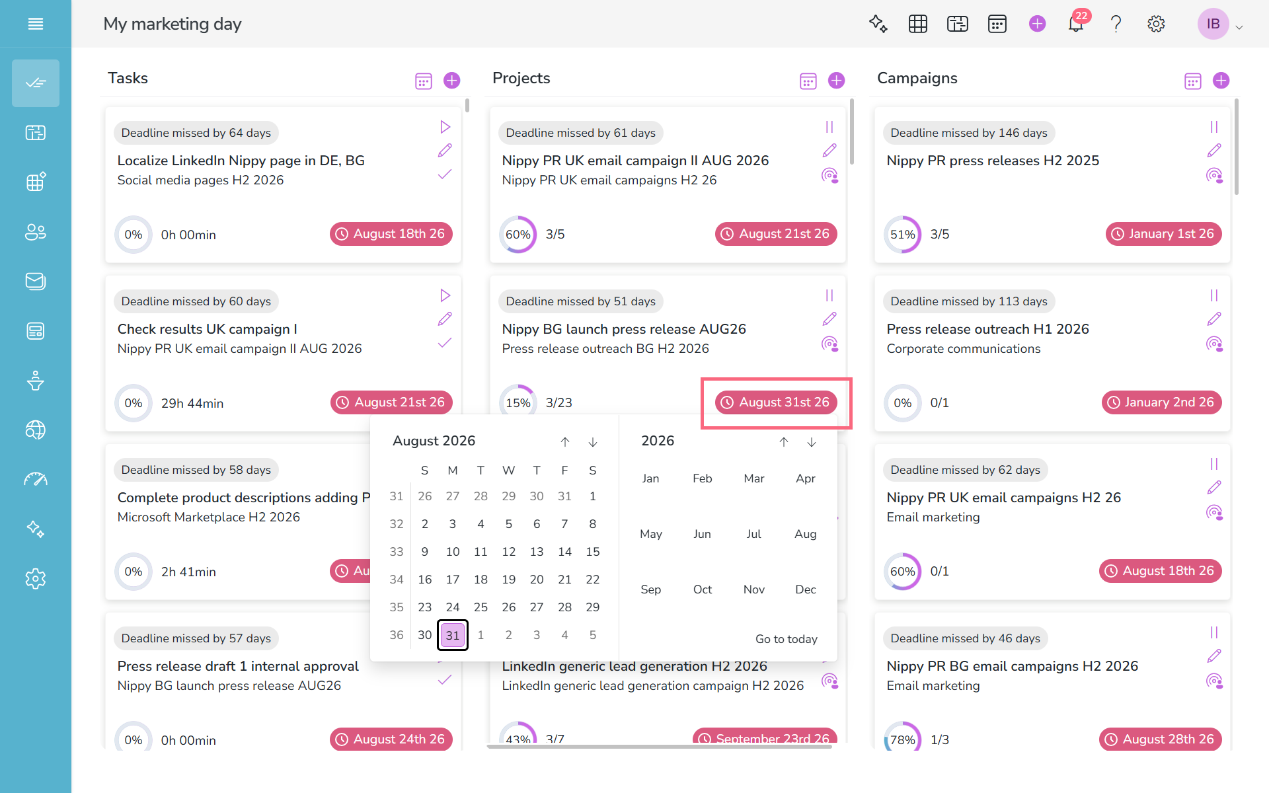Open notifications bell showing 22
The image size is (1269, 793).
coord(1077,24)
